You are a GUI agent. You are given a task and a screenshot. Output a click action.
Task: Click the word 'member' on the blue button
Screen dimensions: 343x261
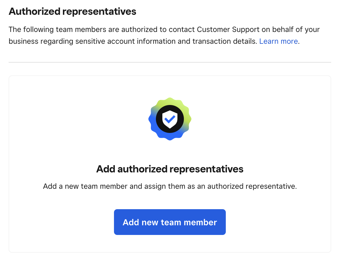click(200, 222)
